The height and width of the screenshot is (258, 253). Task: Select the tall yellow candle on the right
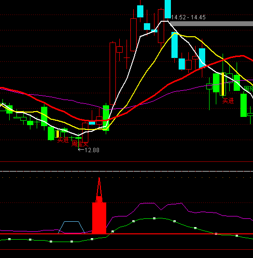click(223, 84)
